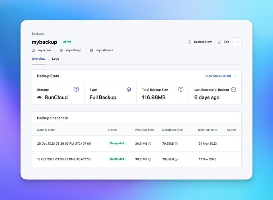Click the 116.98MB total size value
The width and height of the screenshot is (273, 200).
154,97
